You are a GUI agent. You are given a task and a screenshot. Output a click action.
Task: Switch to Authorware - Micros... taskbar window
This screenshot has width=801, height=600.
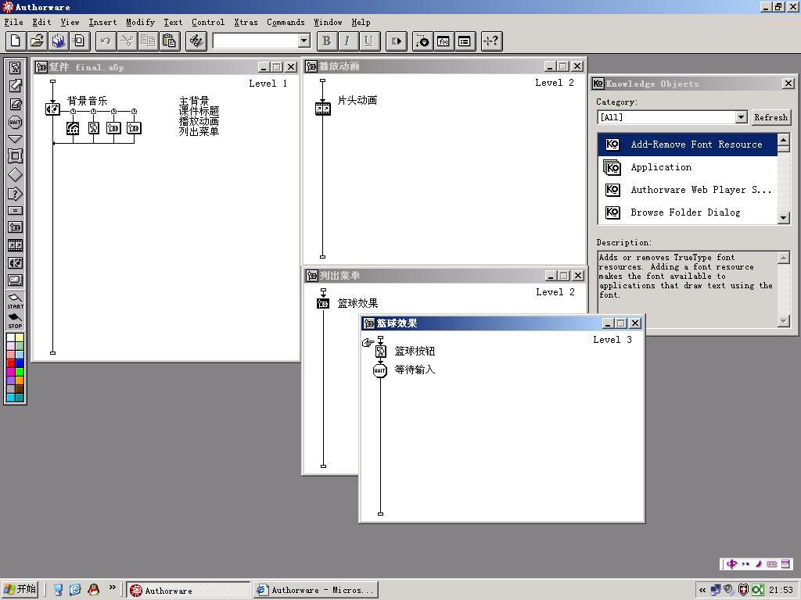point(316,590)
